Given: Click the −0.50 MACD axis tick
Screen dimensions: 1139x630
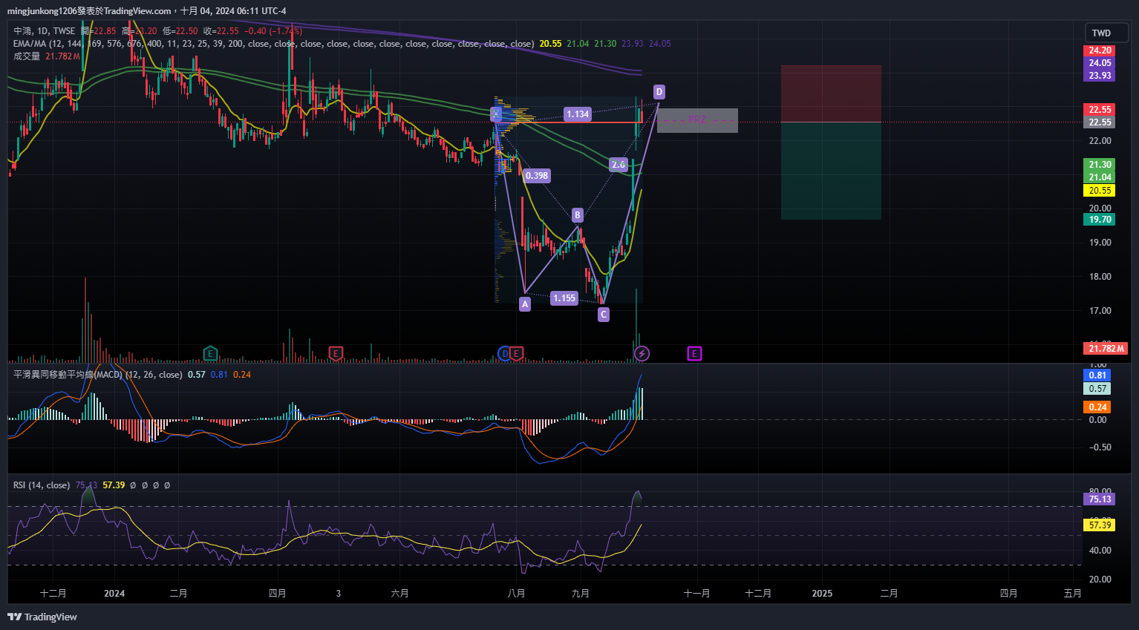Looking at the screenshot, I should pos(1100,447).
